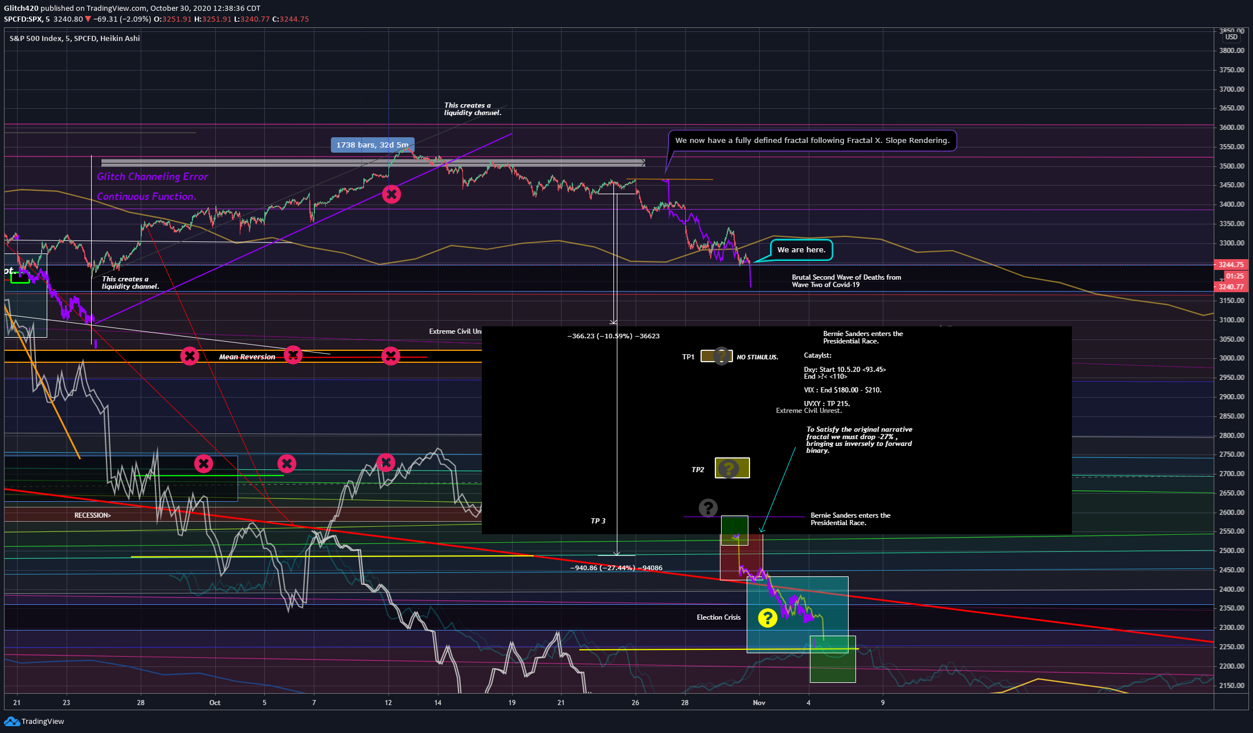Click the yellow question mark near Election Crisis
Image resolution: width=1253 pixels, height=733 pixels.
(768, 617)
